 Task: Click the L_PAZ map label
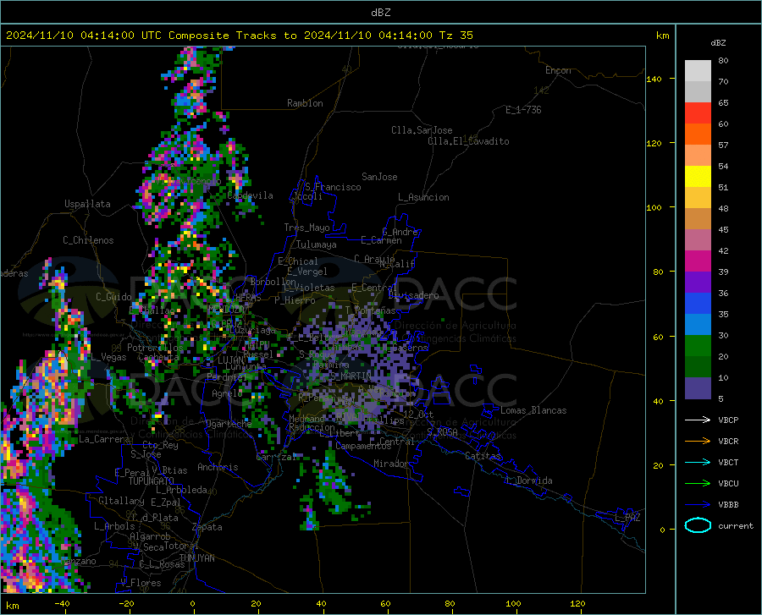(x=627, y=518)
